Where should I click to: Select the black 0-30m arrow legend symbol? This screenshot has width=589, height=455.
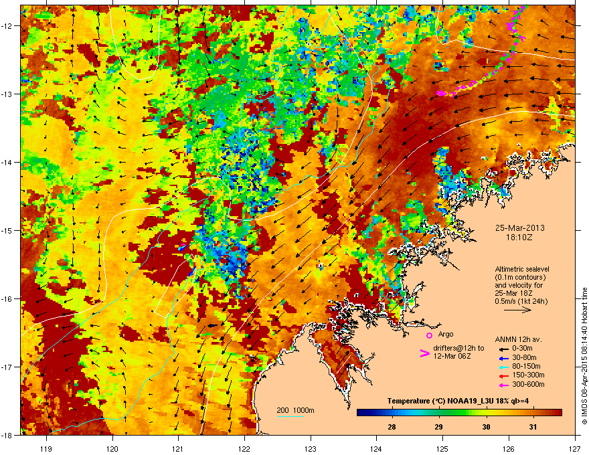tap(504, 349)
